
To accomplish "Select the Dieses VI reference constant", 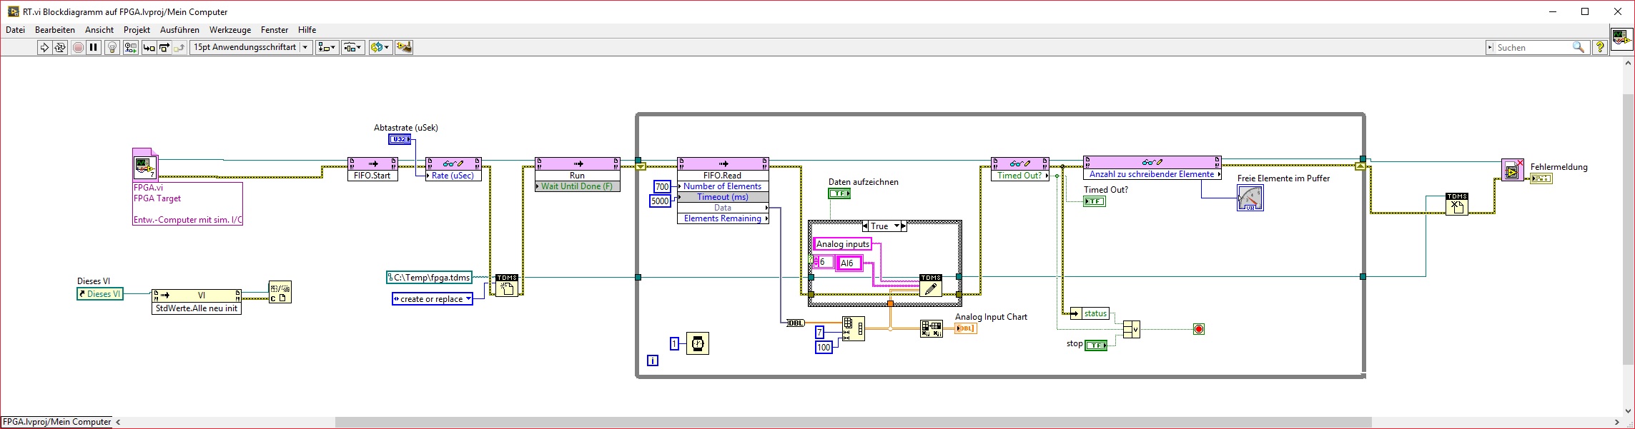I will pyautogui.click(x=100, y=293).
